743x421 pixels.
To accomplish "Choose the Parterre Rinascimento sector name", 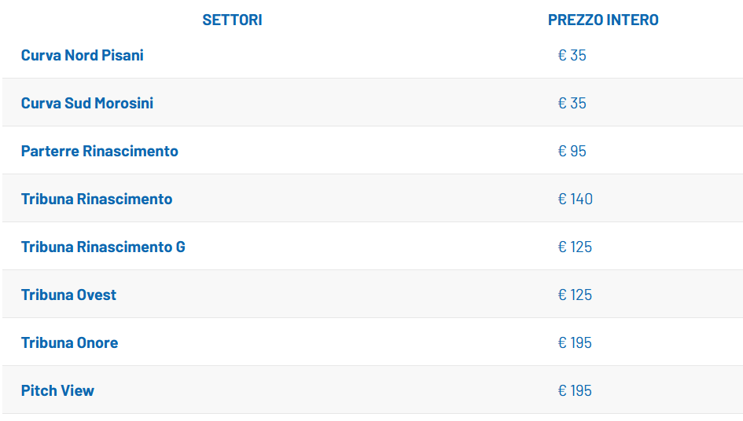I will (x=100, y=152).
